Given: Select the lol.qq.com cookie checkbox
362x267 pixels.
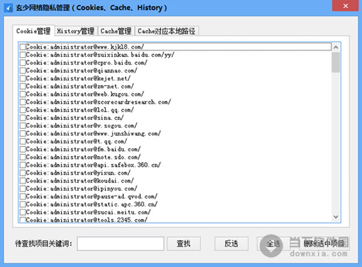Looking at the screenshot, I should pyautogui.click(x=22, y=110).
